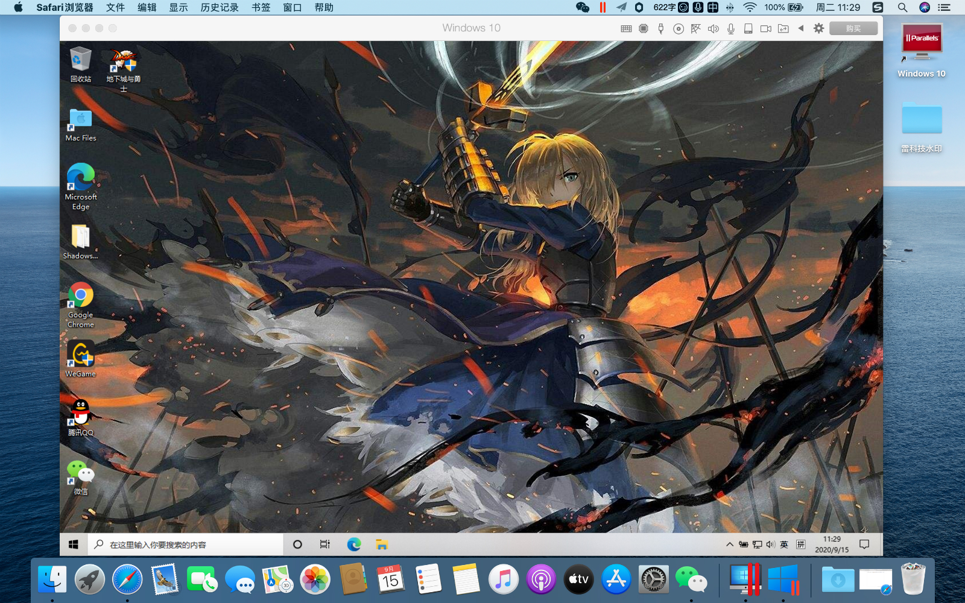
Task: Open the Windows 10 Parallels shortcut on Mac desktop
Action: [x=922, y=51]
